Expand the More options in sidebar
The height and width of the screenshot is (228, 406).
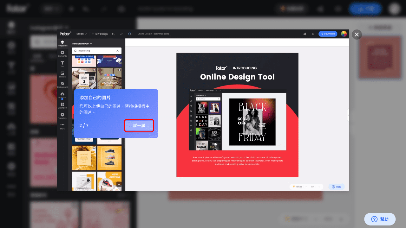[62, 126]
